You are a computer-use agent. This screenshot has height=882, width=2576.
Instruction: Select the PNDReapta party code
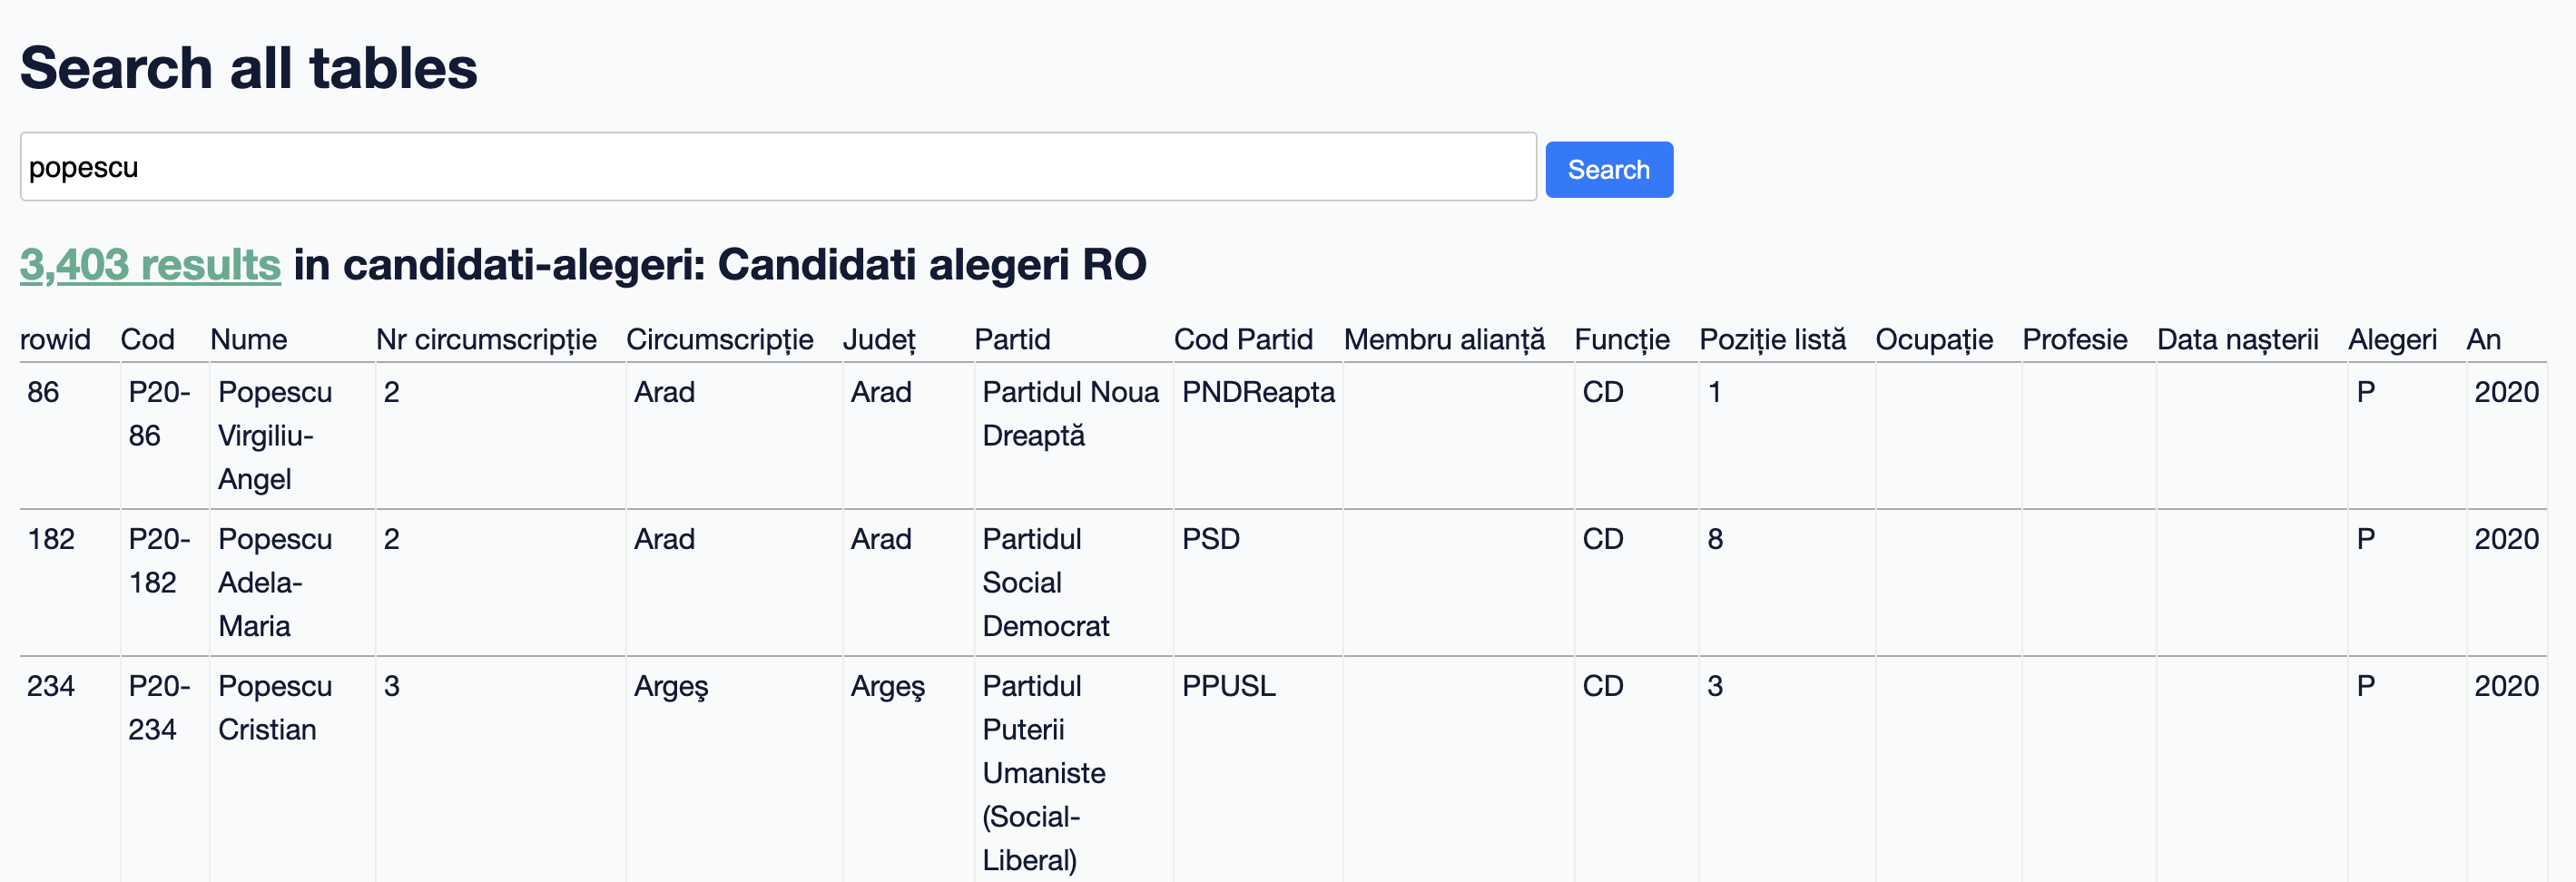tap(1258, 391)
